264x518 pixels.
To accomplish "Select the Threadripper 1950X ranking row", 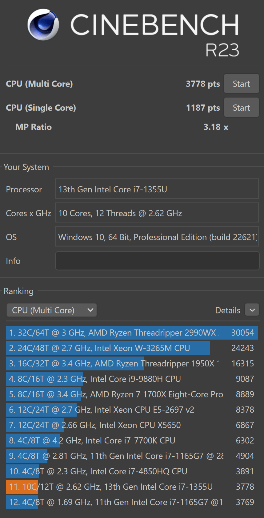I will (132, 364).
